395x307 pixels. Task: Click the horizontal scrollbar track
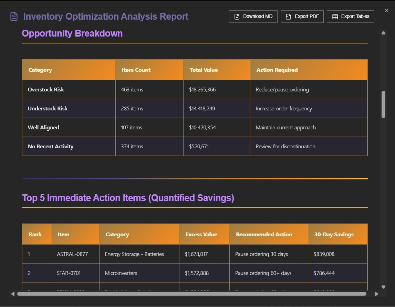195,294
